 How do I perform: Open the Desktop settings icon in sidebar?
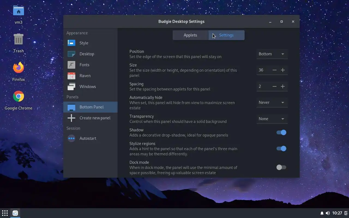[x=71, y=54]
